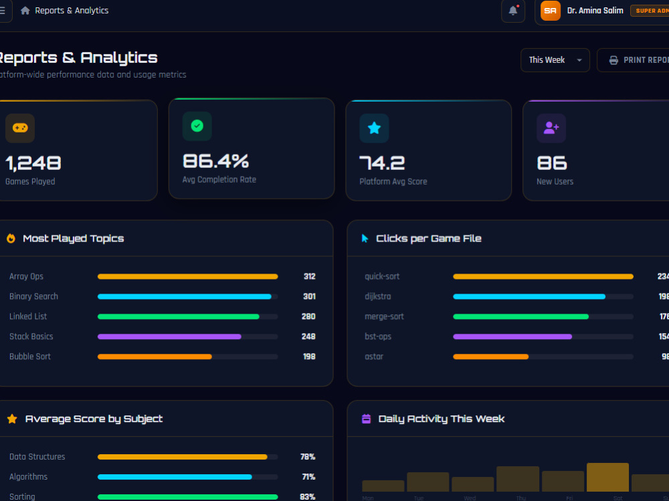The height and width of the screenshot is (501, 669).
Task: Click the 86 New Users value
Action: (552, 163)
